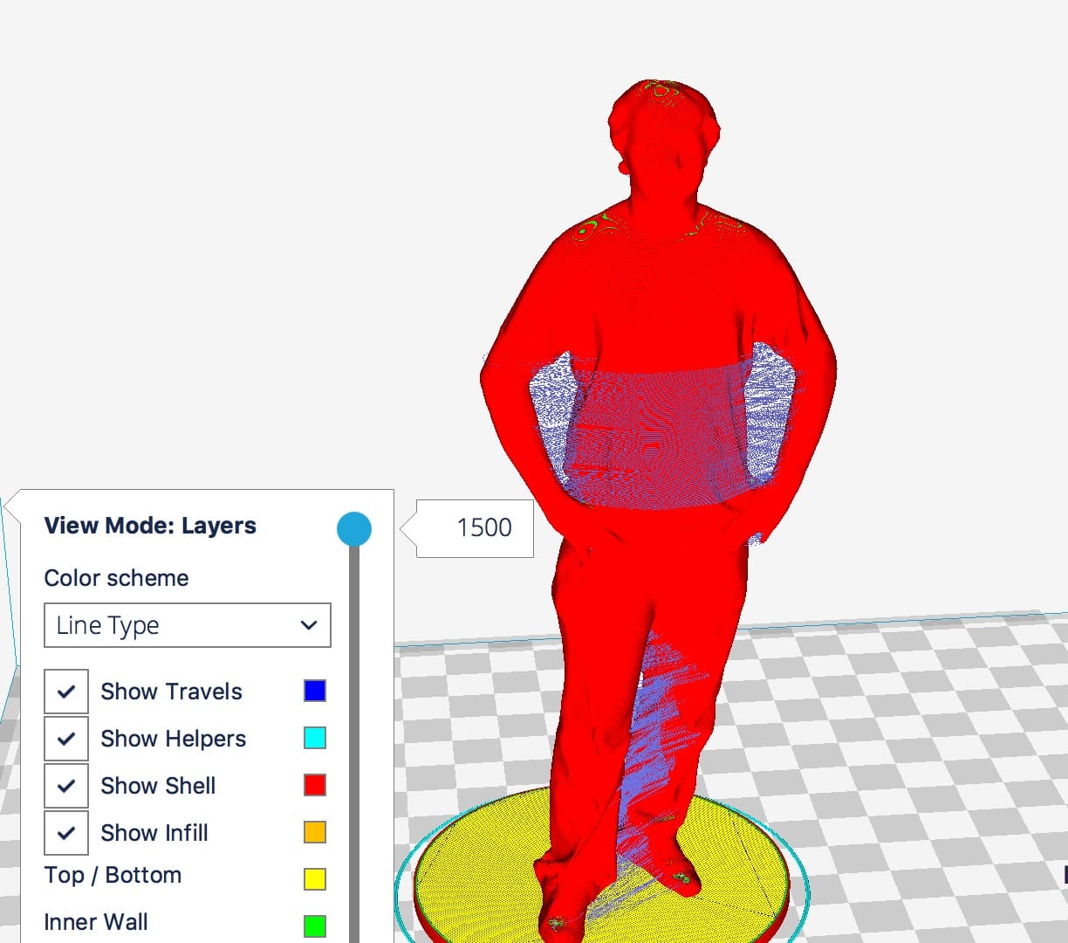The width and height of the screenshot is (1068, 943).
Task: Click the orange Infill color swatch
Action: click(315, 833)
